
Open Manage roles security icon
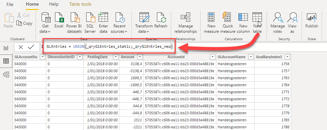(278, 17)
